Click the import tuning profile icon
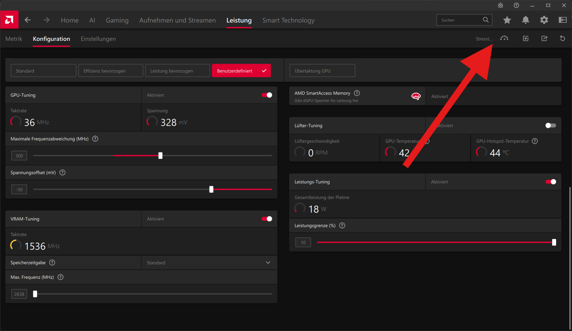 point(526,38)
